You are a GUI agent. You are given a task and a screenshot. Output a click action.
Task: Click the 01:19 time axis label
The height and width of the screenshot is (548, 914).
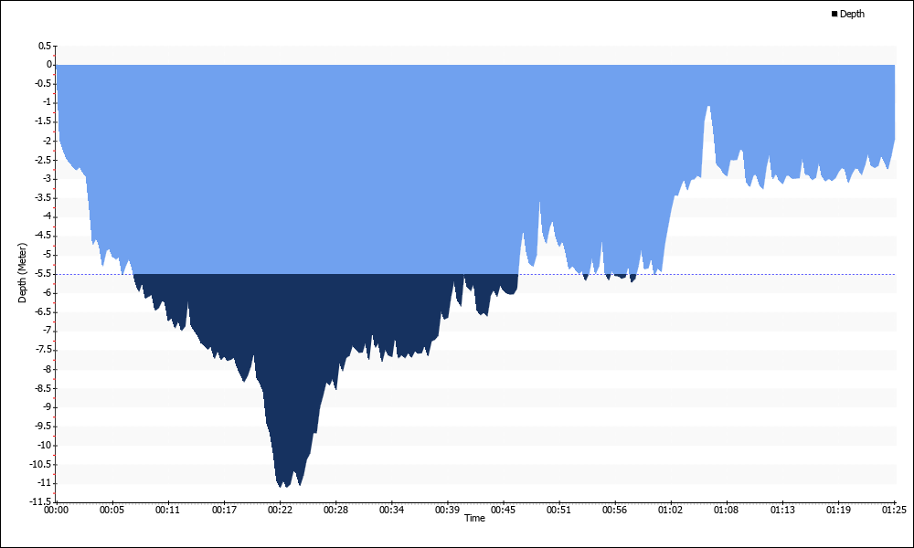[839, 511]
